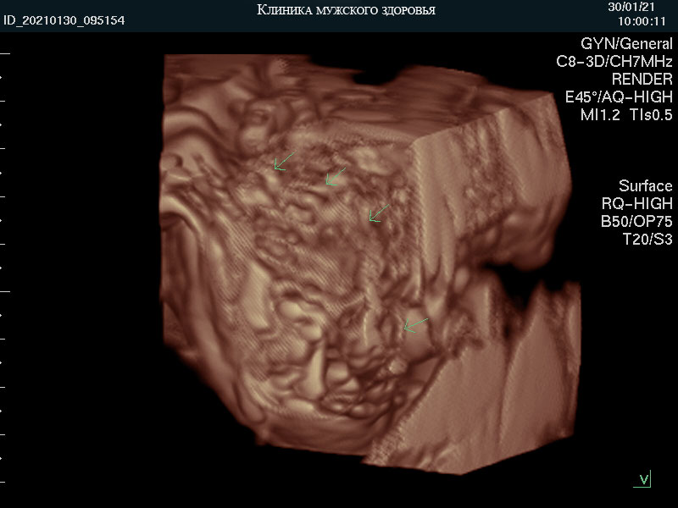Click the lowest green arrow marker

click(x=415, y=324)
